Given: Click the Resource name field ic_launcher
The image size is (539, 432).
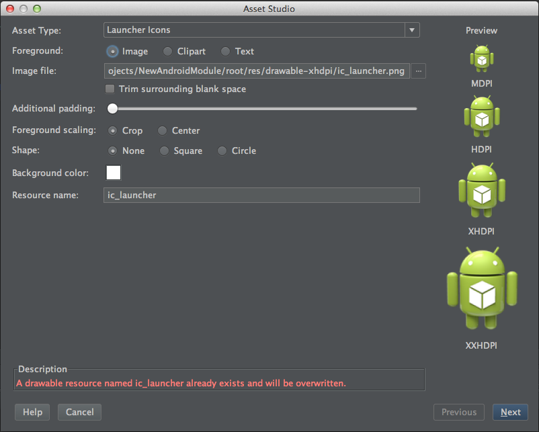Looking at the screenshot, I should pyautogui.click(x=261, y=196).
